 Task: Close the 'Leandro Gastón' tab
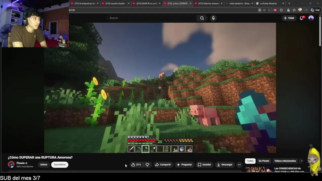[x=129, y=4]
